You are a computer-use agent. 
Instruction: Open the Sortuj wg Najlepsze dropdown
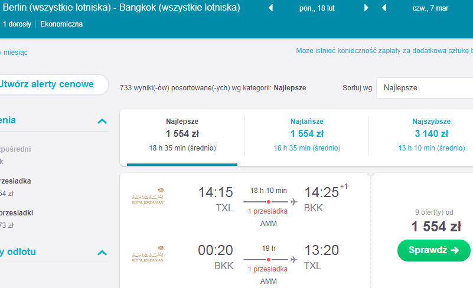click(x=425, y=88)
